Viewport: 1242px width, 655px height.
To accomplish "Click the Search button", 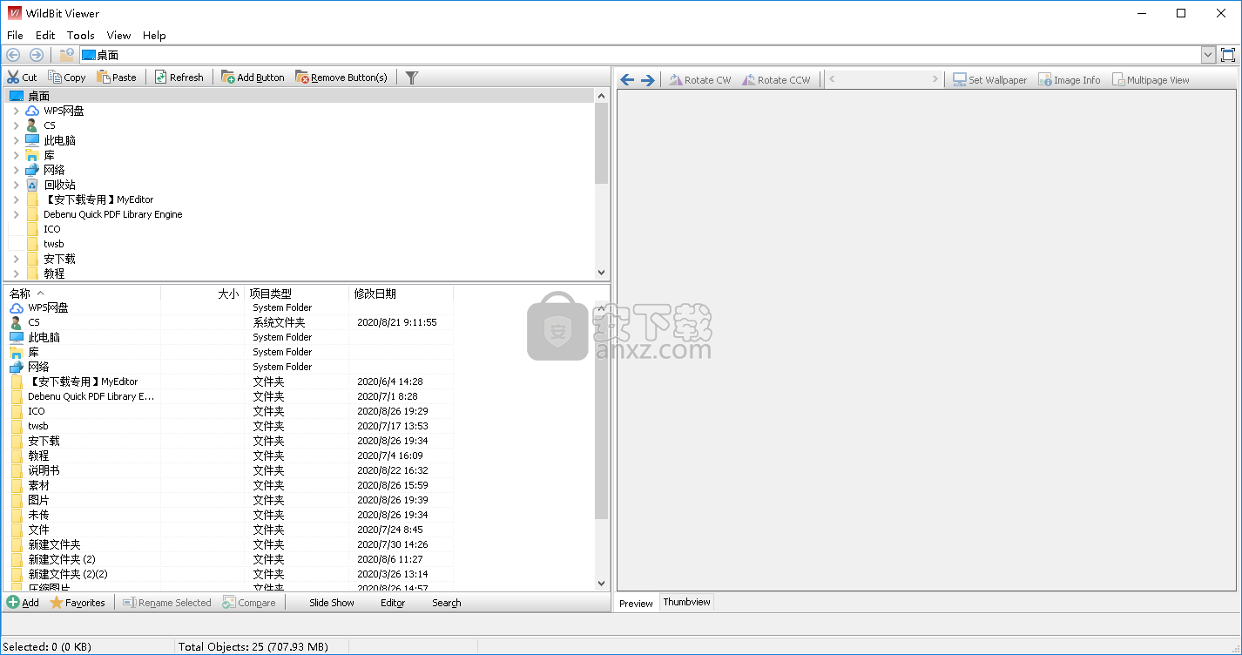I will coord(447,602).
